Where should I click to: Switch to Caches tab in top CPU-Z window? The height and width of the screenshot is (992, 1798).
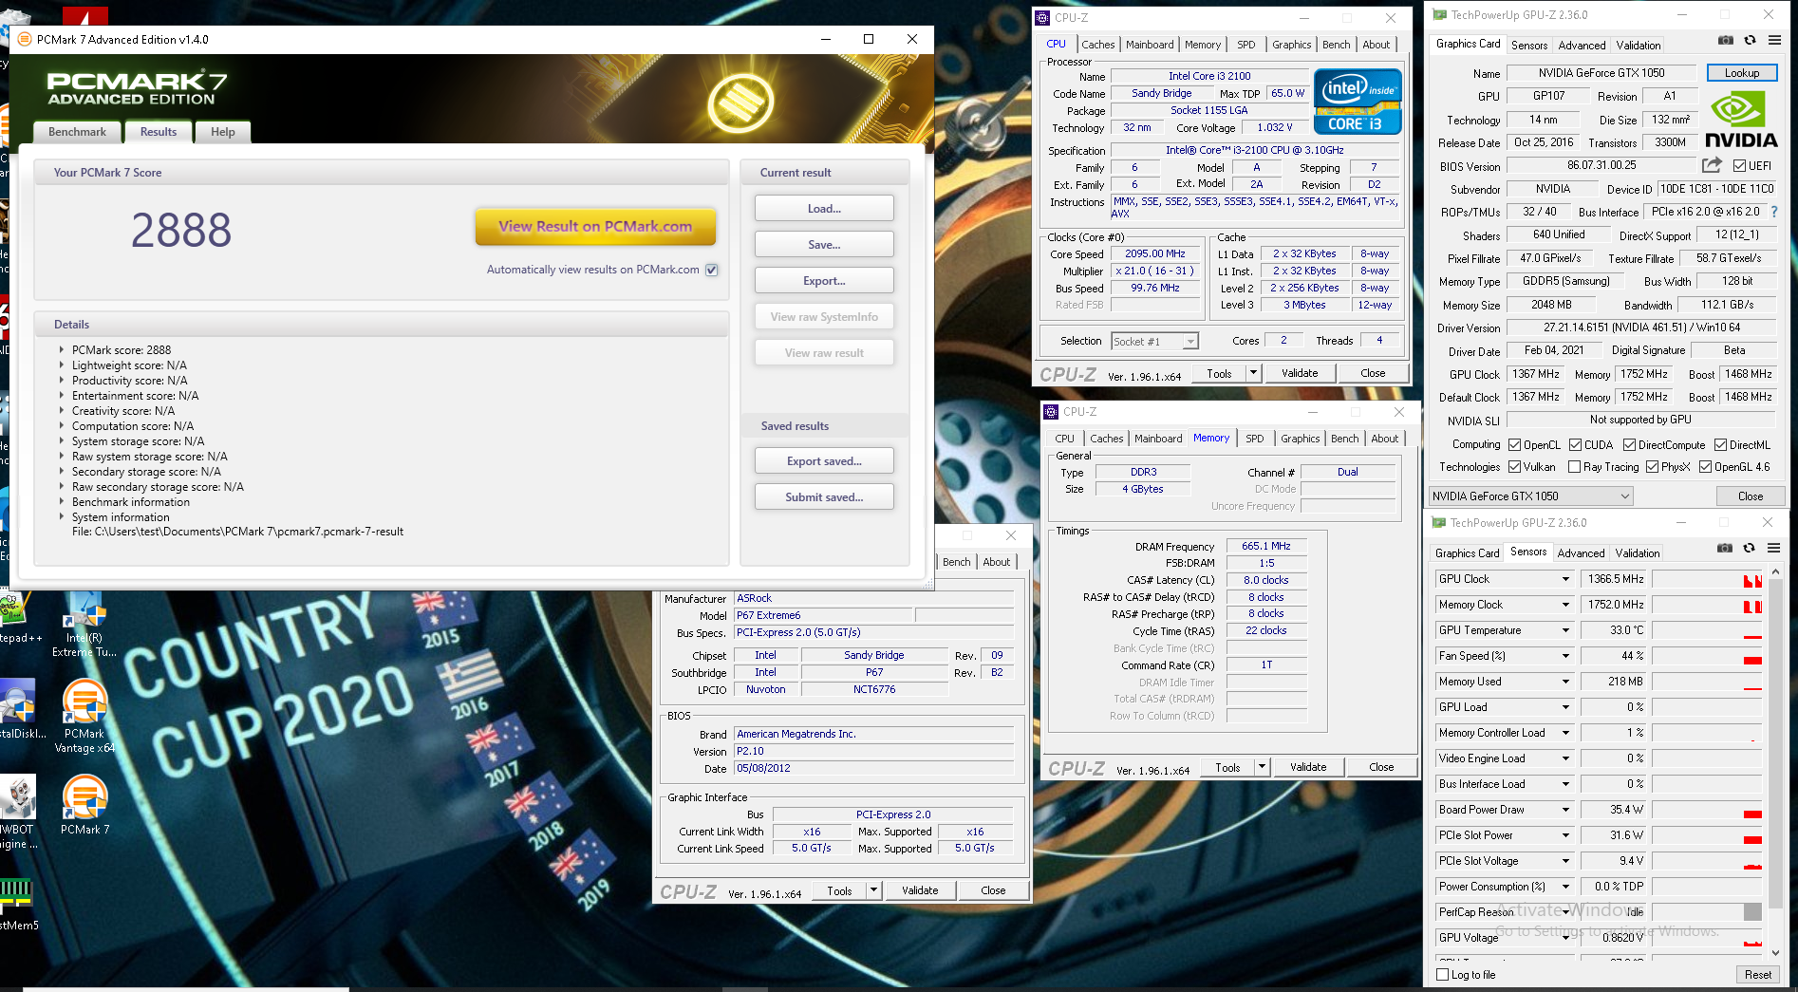[x=1098, y=45]
